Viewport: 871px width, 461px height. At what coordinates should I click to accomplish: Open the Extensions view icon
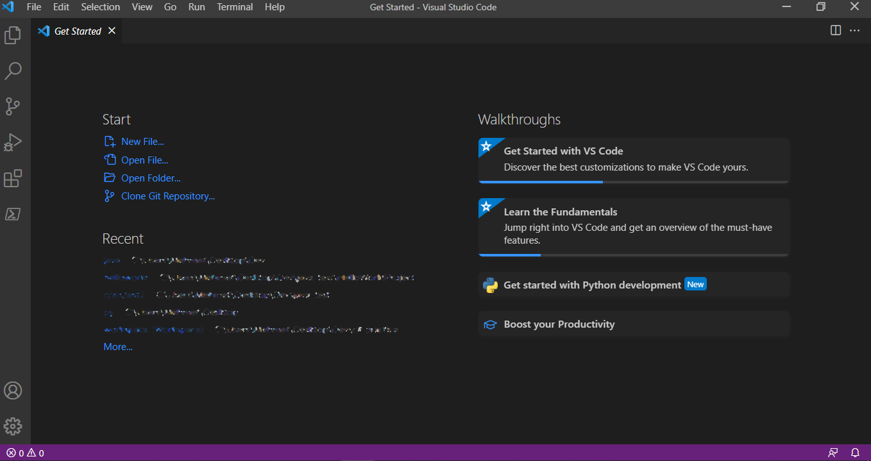pos(13,178)
